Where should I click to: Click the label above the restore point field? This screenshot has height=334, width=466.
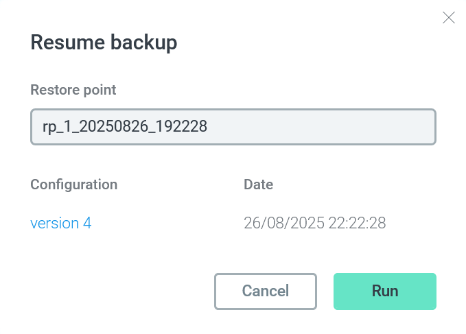pyautogui.click(x=73, y=90)
